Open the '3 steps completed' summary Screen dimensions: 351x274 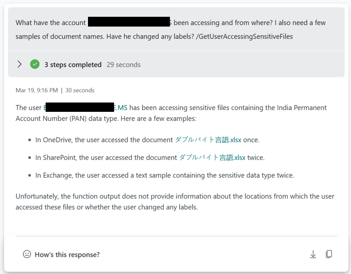(x=73, y=64)
